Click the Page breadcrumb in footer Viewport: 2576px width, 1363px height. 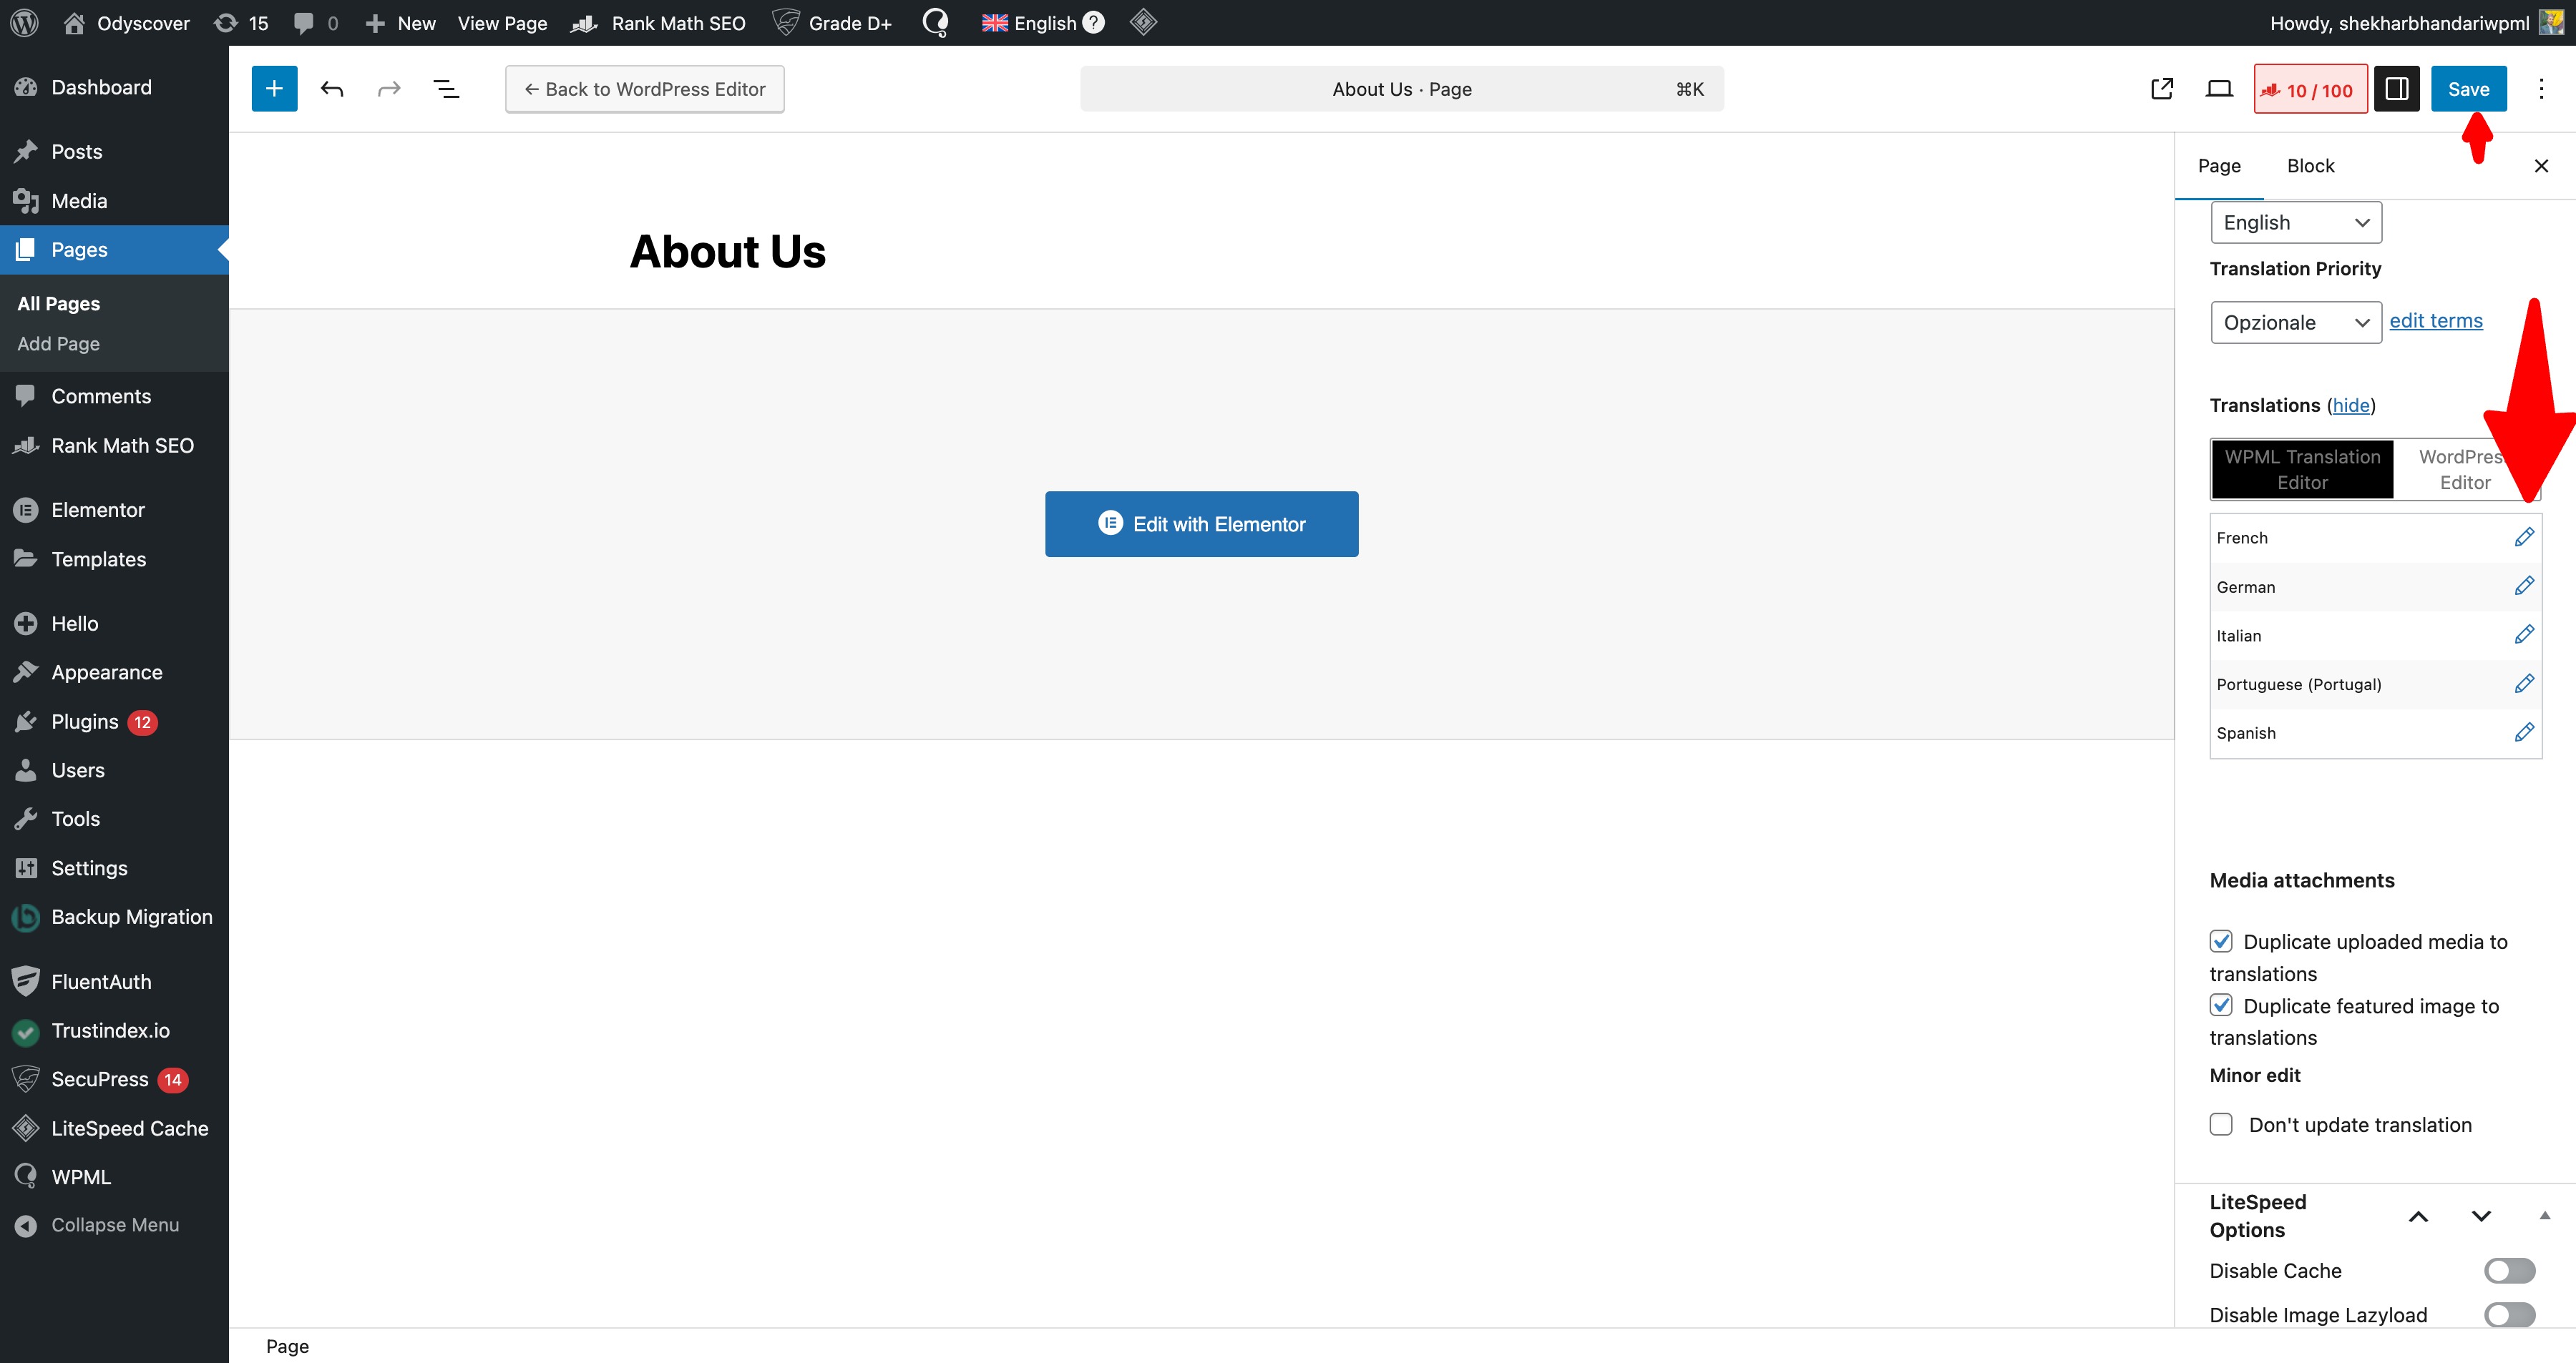[287, 1346]
